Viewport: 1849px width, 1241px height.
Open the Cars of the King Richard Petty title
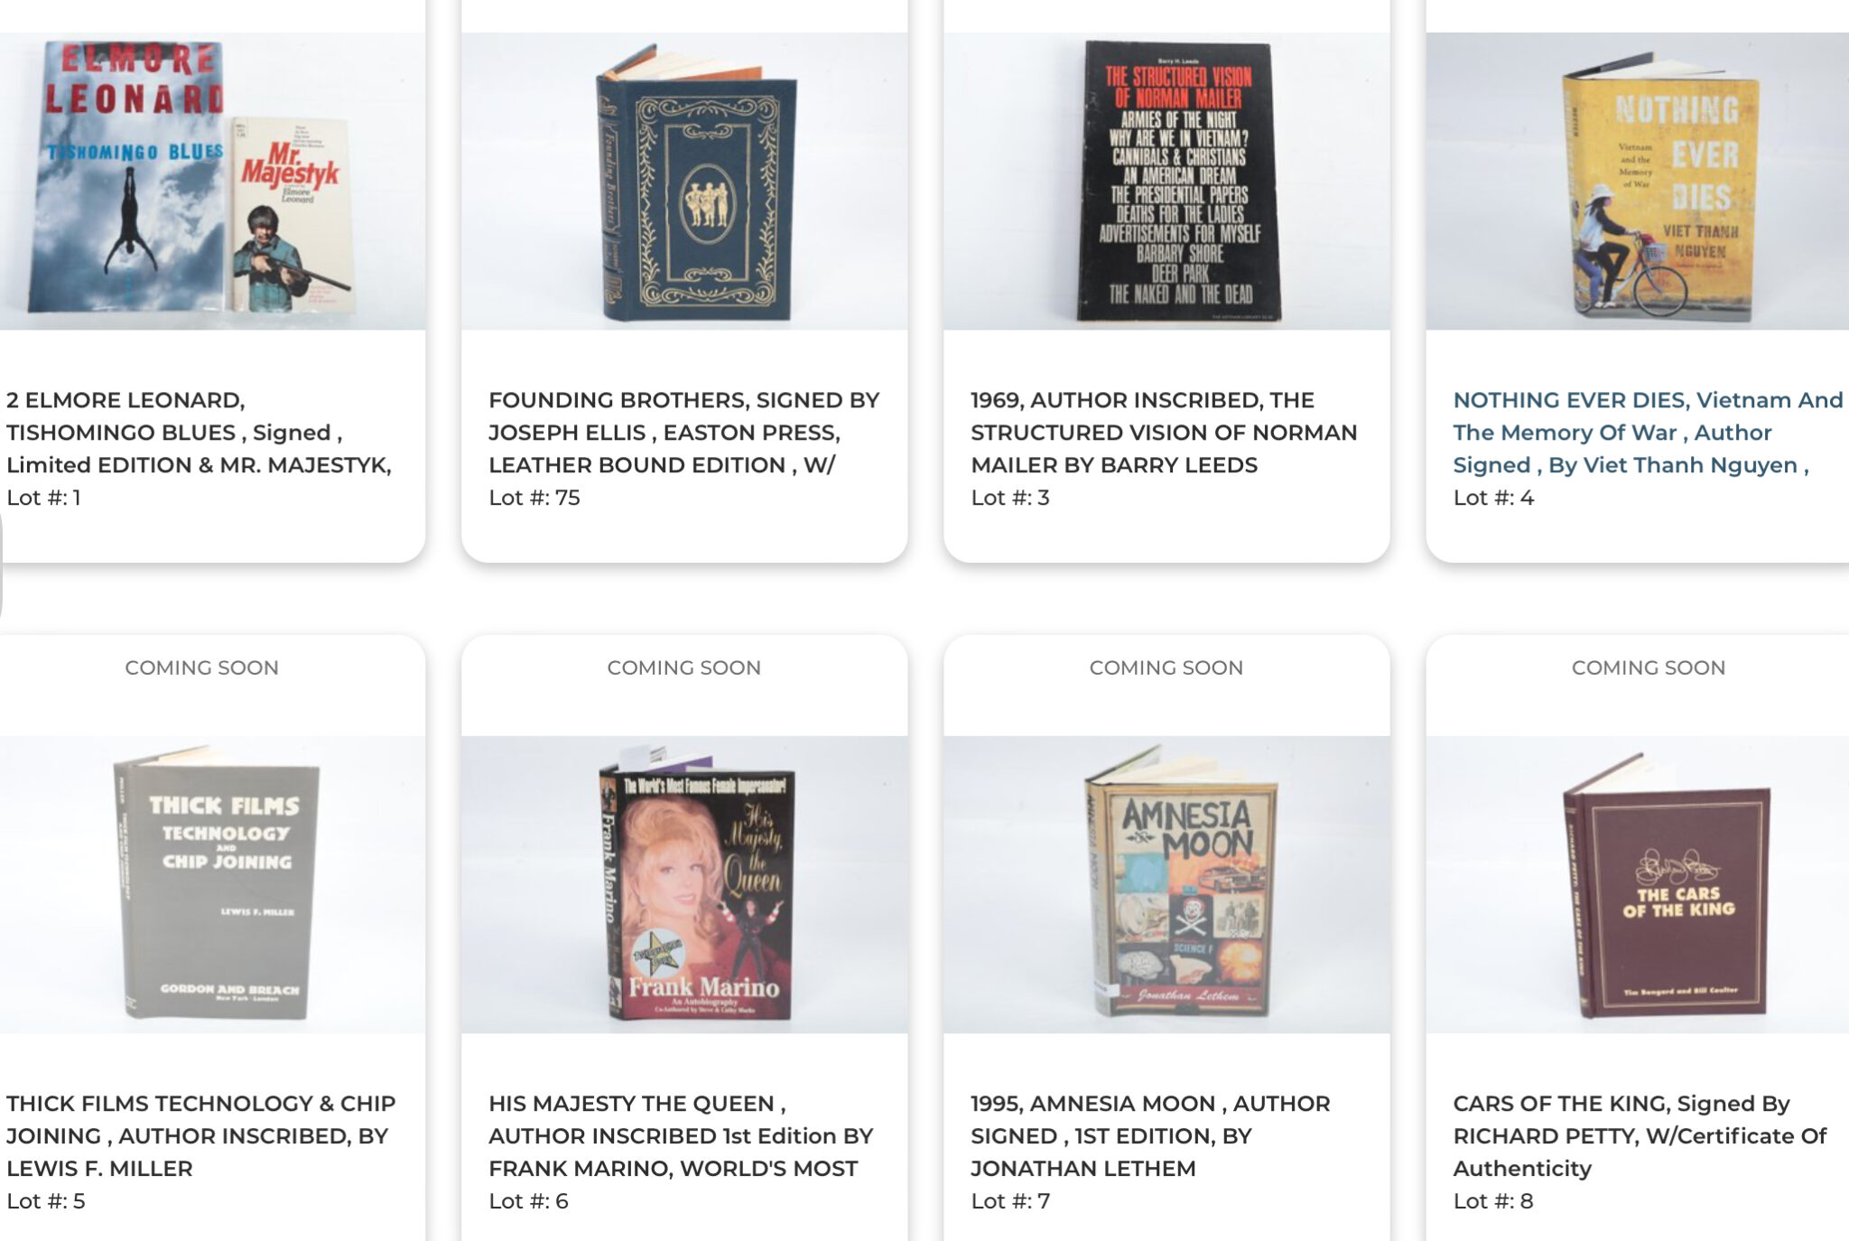(x=1640, y=1135)
